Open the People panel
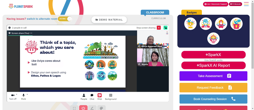Viewport: 254px width, 110px height. point(84,97)
